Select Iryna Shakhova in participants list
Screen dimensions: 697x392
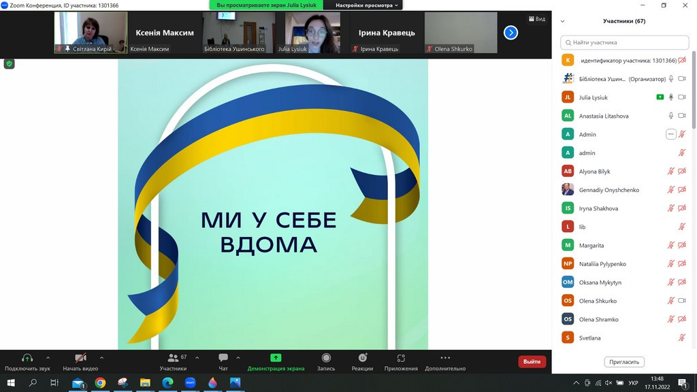625,208
